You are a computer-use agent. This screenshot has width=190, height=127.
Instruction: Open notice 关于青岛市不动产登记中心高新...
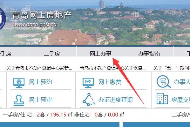(39, 68)
